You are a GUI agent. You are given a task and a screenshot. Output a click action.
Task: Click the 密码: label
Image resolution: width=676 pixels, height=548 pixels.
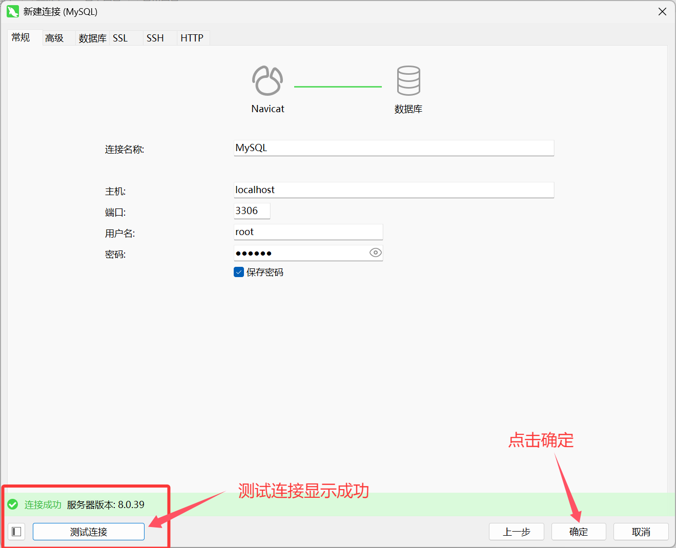tap(115, 255)
